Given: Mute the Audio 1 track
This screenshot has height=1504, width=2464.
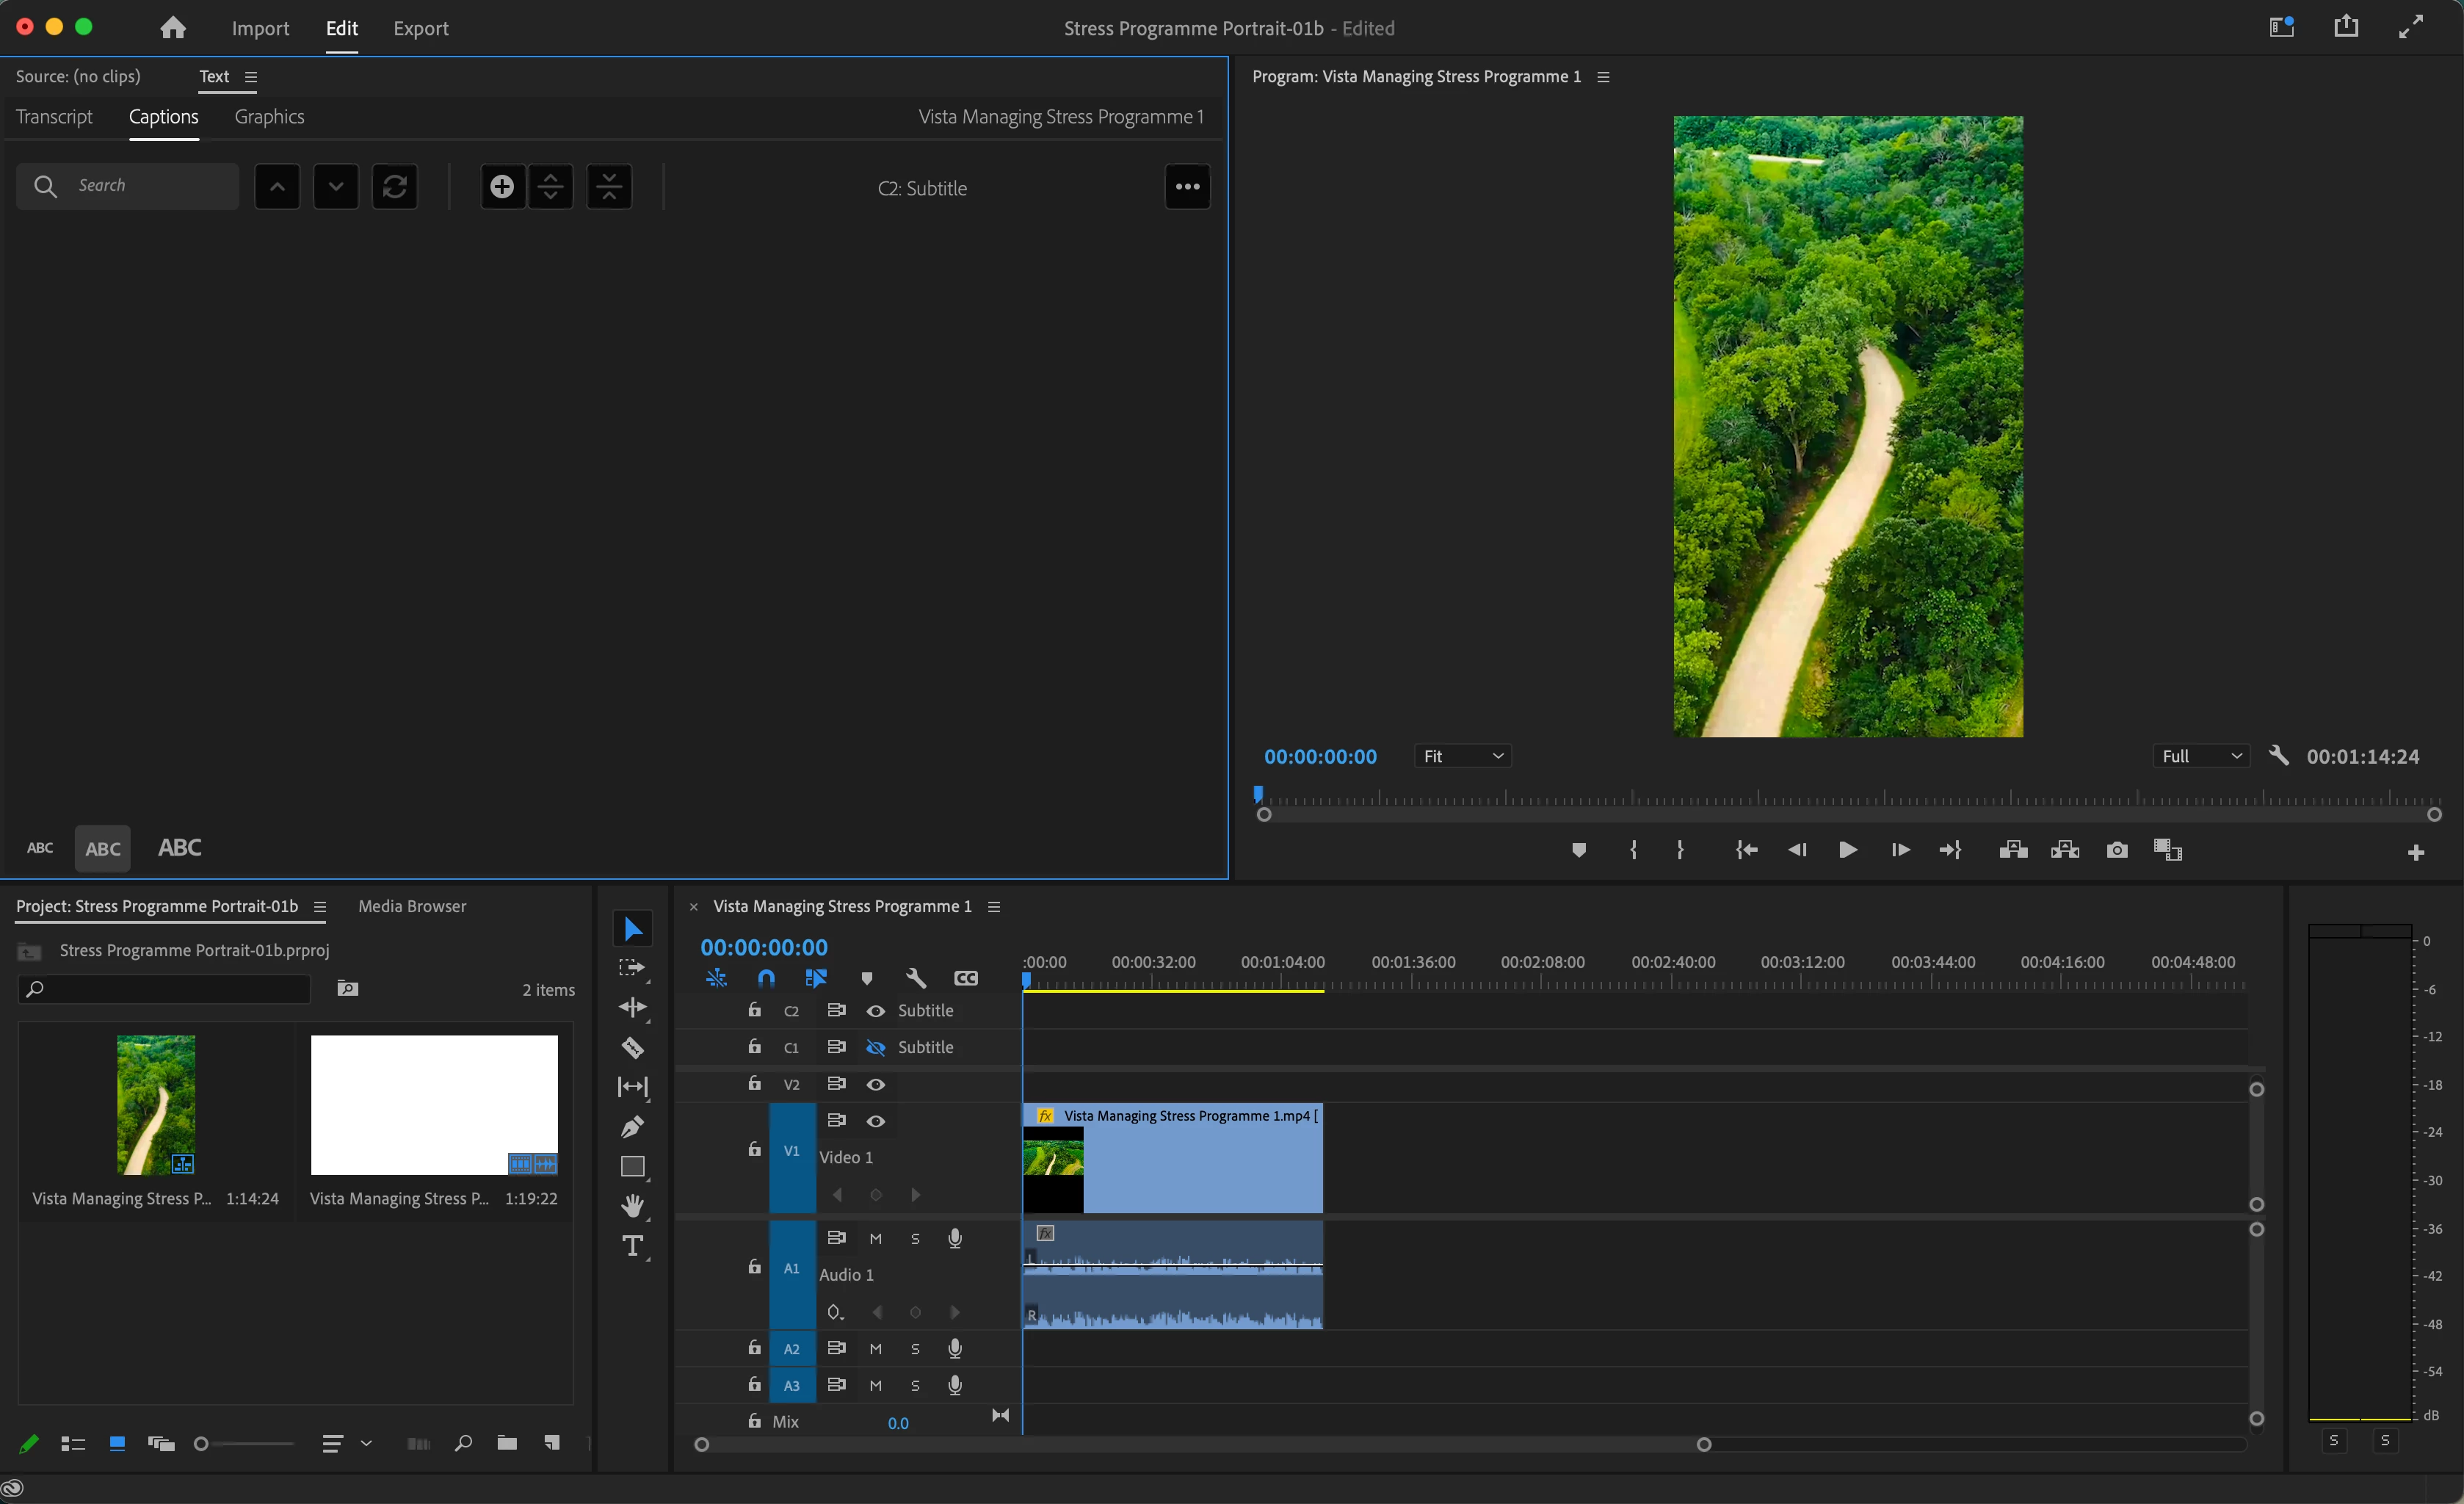Looking at the screenshot, I should [x=875, y=1239].
